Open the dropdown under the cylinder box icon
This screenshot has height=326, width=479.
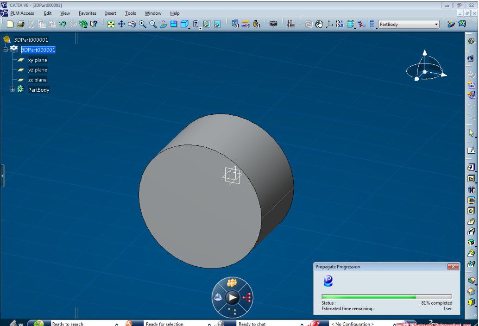(x=355, y=28)
